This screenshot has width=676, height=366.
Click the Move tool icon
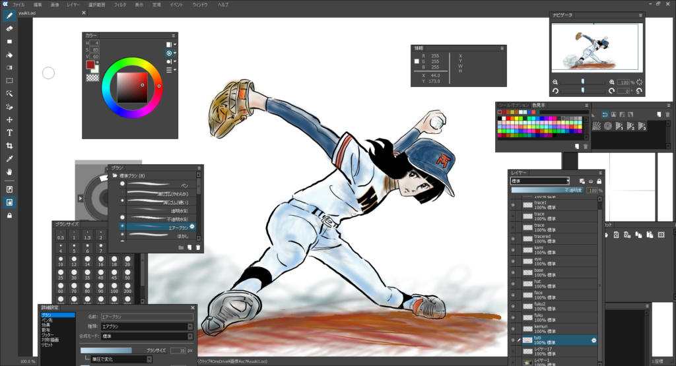coord(9,120)
